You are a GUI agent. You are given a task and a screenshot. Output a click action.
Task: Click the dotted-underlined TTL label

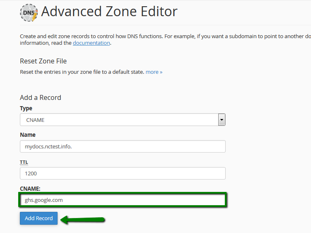point(24,162)
